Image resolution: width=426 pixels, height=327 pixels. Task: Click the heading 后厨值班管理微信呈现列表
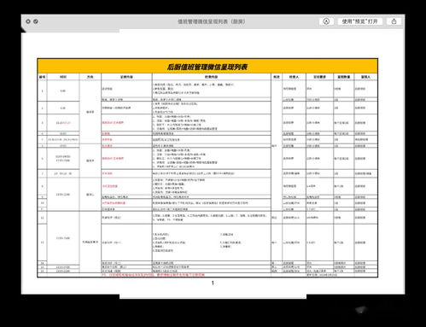(207, 67)
